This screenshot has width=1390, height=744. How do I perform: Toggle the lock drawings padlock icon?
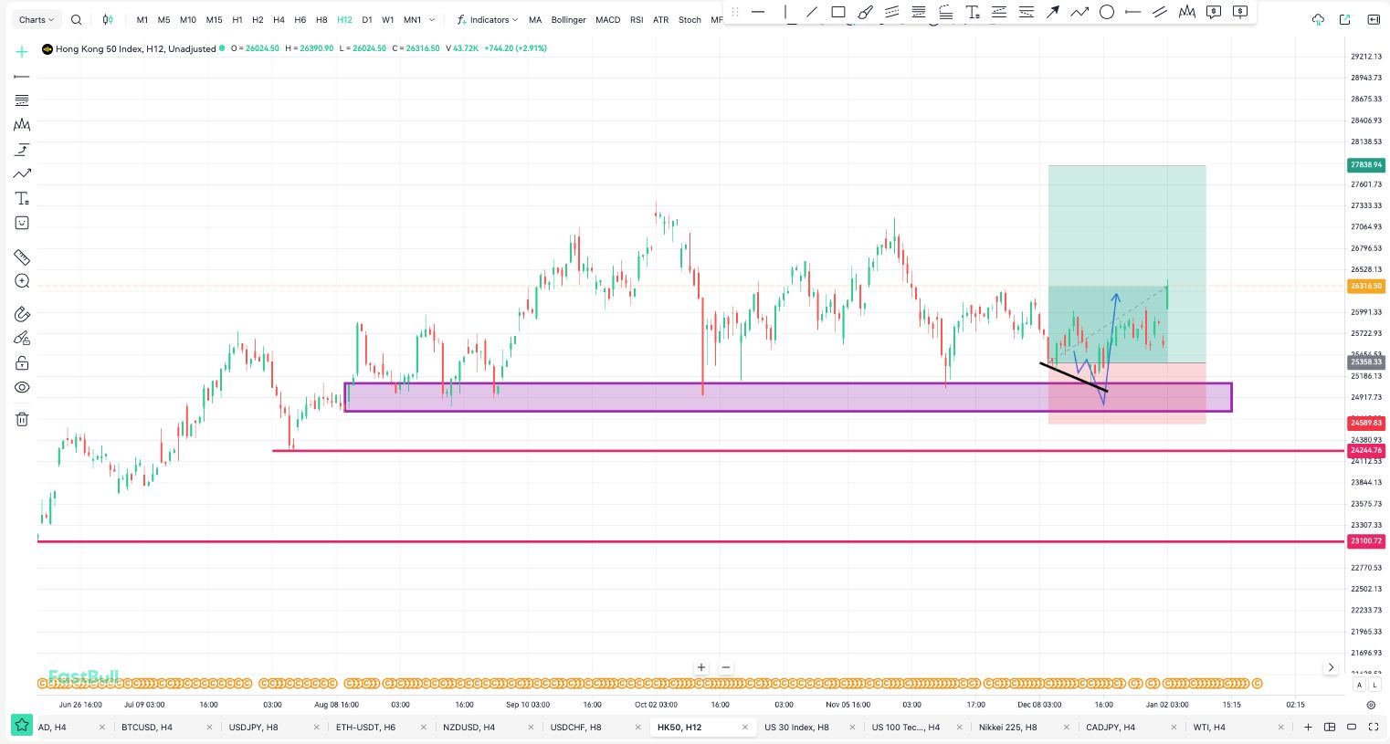pos(22,363)
